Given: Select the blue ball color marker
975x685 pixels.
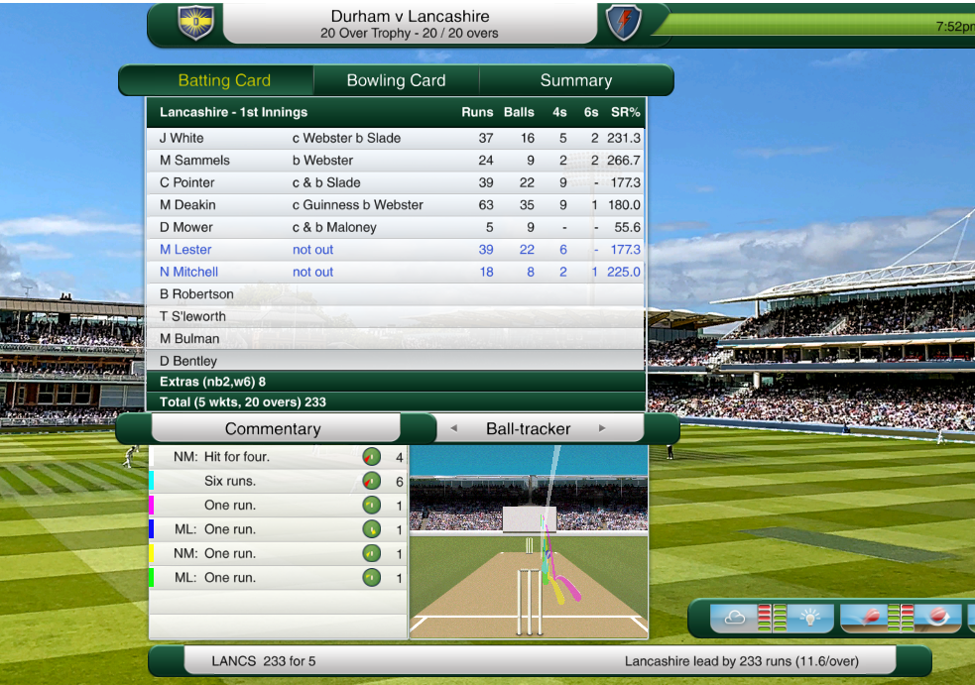Looking at the screenshot, I should pos(152,529).
